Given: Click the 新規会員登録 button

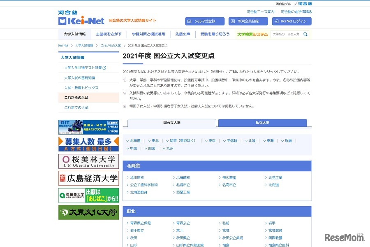Looking at the screenshot, I should [248, 21].
